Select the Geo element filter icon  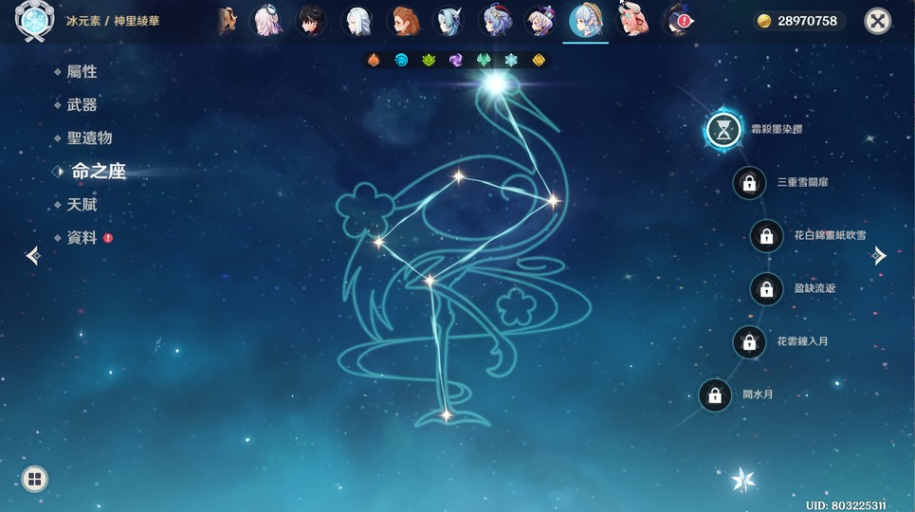[539, 60]
